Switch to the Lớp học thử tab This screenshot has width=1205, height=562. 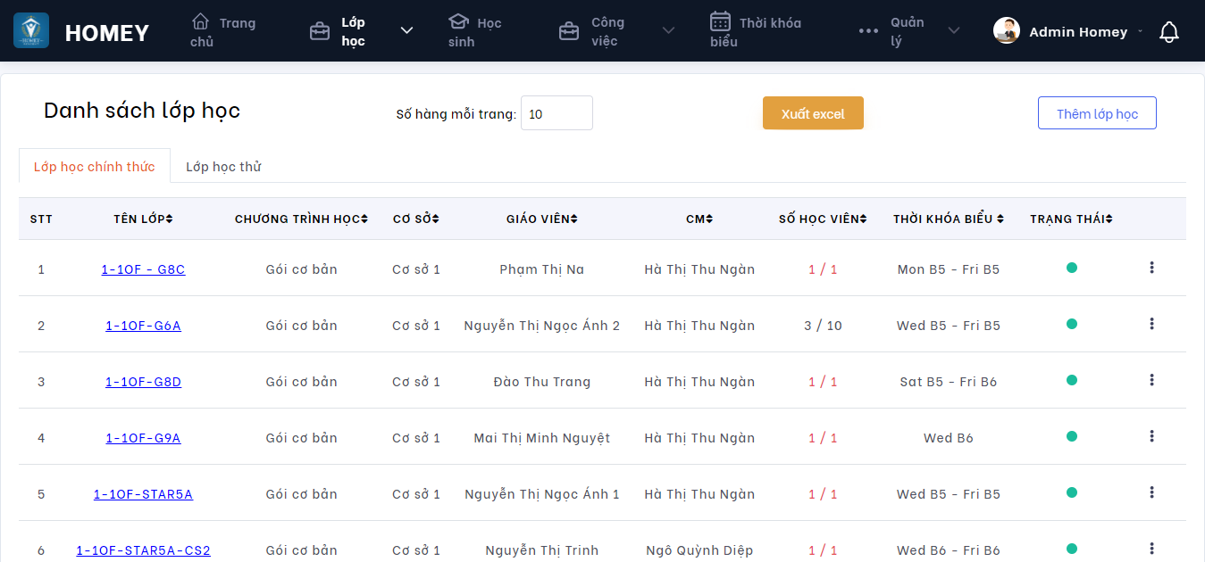(x=223, y=167)
